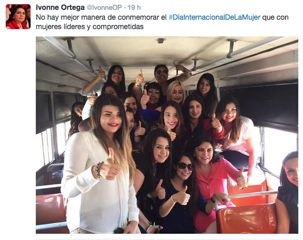The width and height of the screenshot is (303, 240).
Task: Click the orange bus seat in photo
Action: point(247,217)
